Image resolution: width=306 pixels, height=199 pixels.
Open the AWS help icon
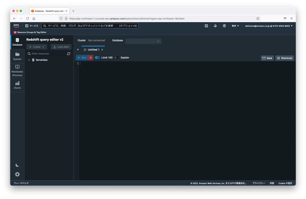(224, 26)
